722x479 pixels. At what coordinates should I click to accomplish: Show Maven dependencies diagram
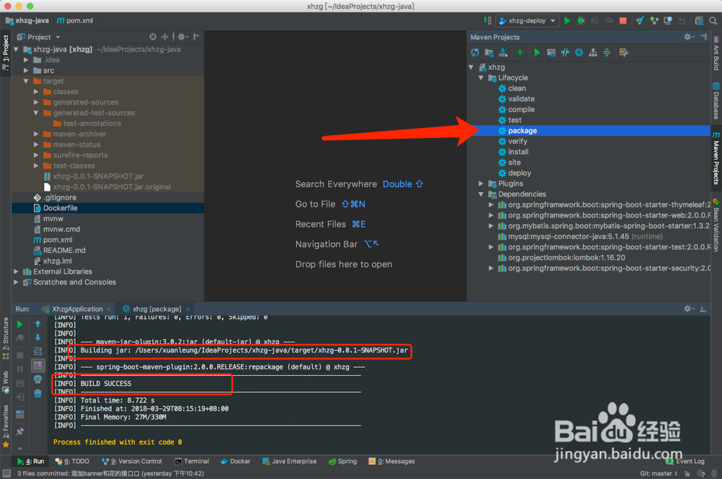point(593,53)
